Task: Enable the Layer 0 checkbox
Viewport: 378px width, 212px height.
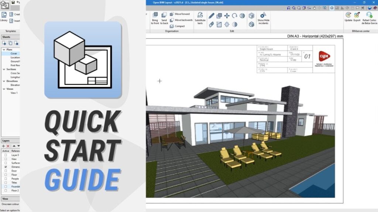Action: point(5,155)
